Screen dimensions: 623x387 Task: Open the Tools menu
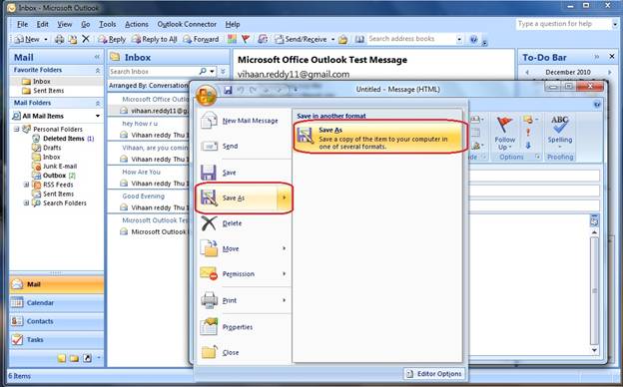tap(107, 24)
